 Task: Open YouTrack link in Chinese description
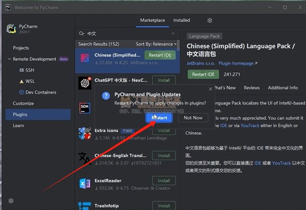click(x=281, y=163)
